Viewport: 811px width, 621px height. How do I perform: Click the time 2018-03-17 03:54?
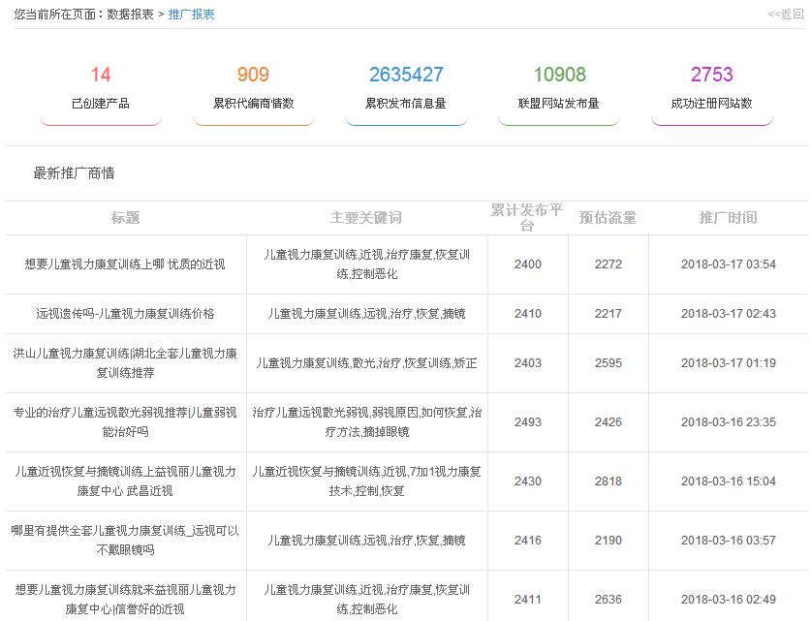click(x=729, y=264)
